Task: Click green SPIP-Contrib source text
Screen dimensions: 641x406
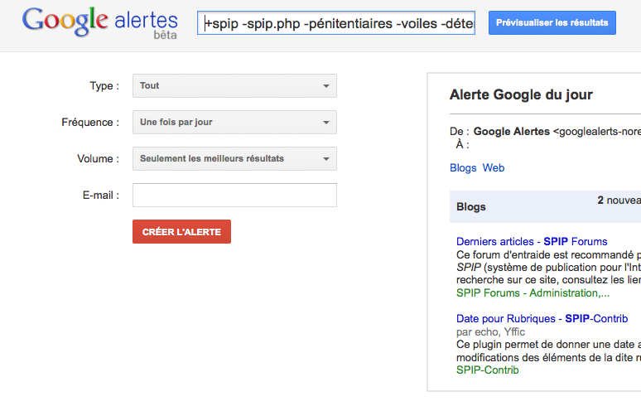Action: [x=487, y=370]
